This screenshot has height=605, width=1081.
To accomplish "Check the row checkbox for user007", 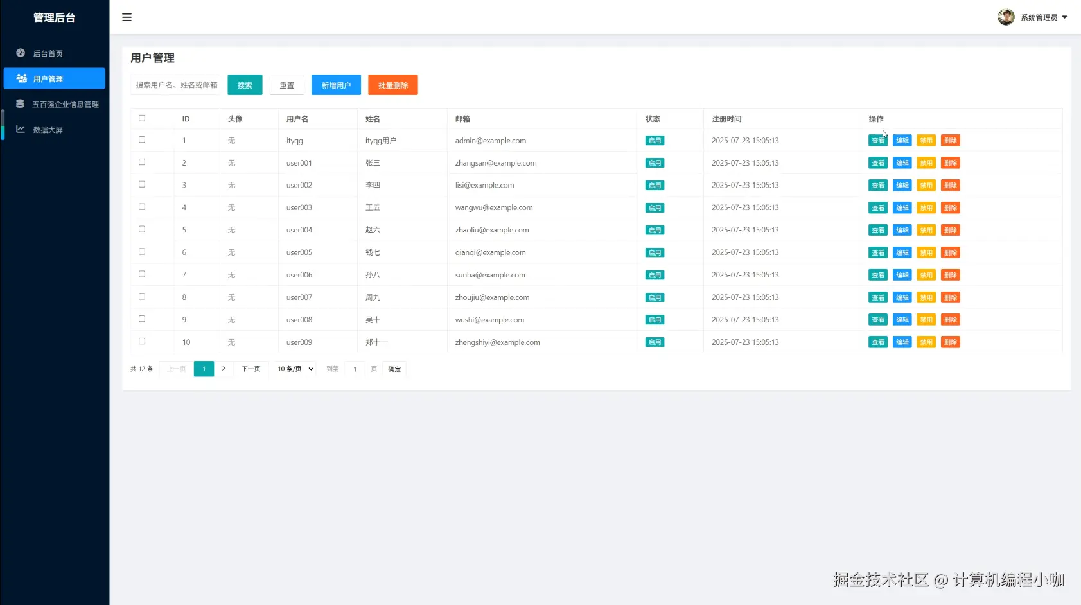I will [x=142, y=297].
